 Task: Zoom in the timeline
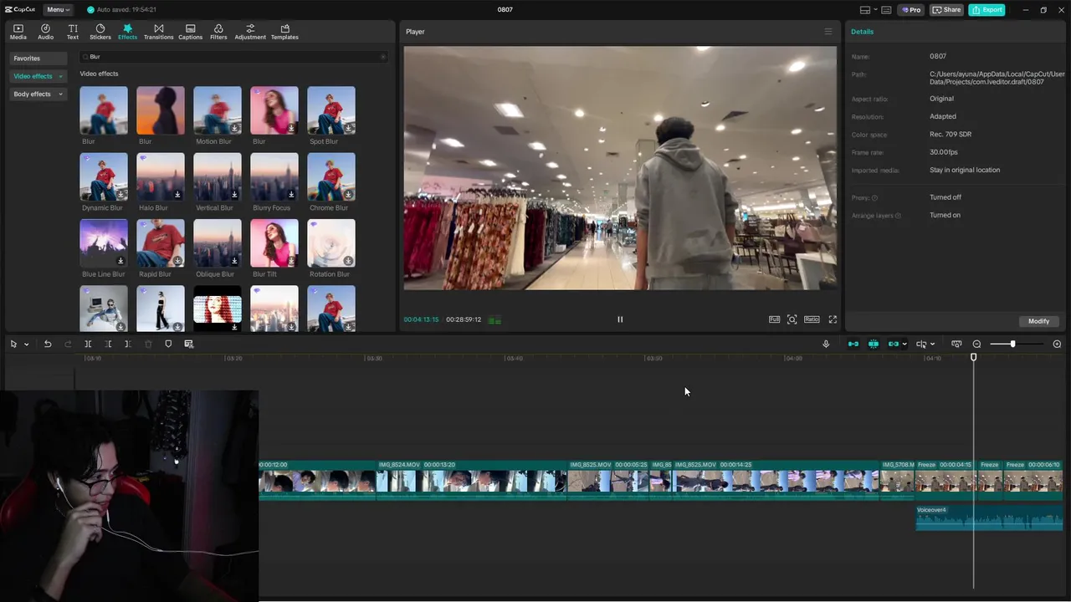click(1057, 344)
